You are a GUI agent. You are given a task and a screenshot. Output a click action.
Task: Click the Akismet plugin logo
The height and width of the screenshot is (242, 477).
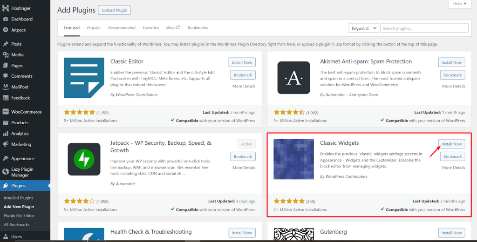[x=293, y=78]
